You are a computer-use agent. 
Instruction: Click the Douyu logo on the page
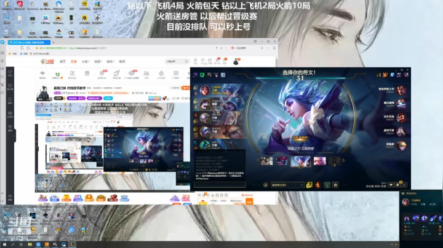pyautogui.click(x=47, y=61)
